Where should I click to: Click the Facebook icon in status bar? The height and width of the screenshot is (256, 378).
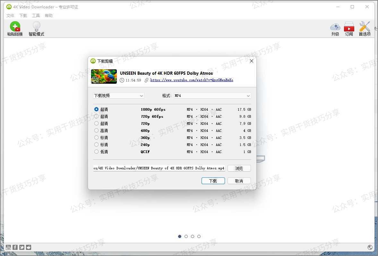point(15,247)
